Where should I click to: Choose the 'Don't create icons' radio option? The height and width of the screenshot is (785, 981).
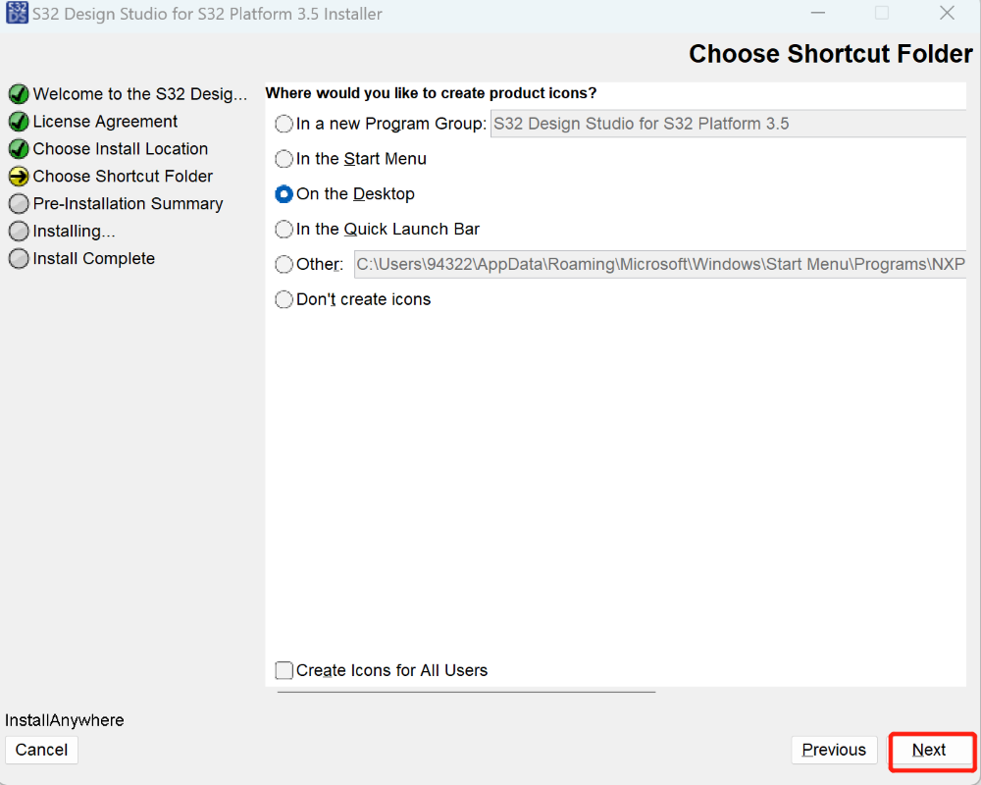tap(284, 299)
